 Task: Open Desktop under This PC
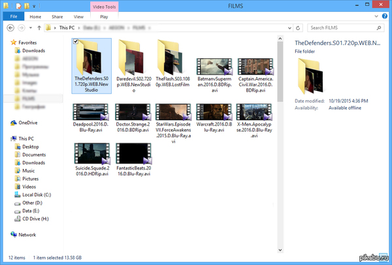[x=31, y=147]
